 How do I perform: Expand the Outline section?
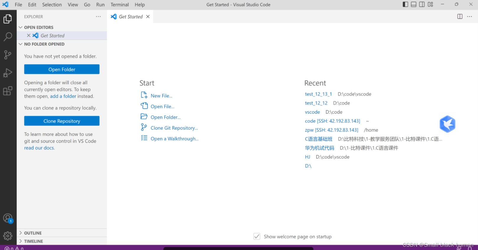[x=33, y=233]
